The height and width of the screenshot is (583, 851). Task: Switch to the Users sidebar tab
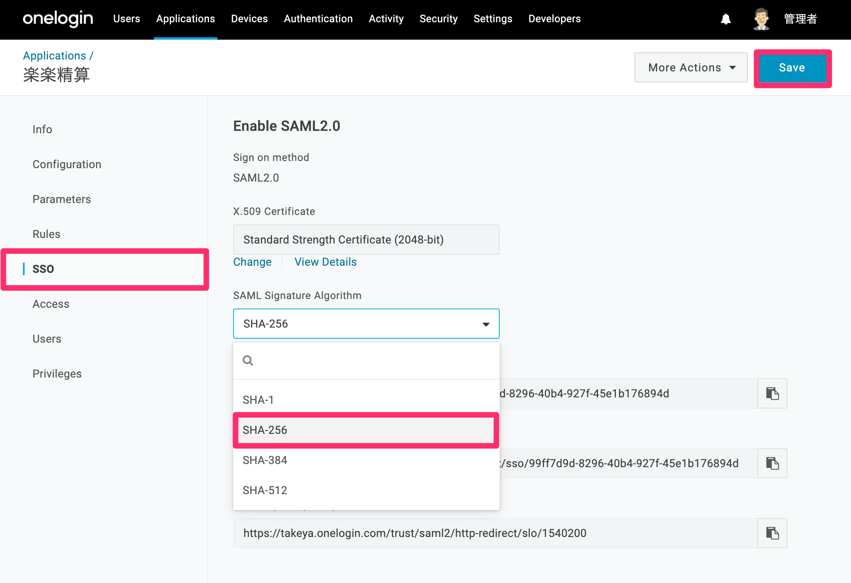pos(47,339)
